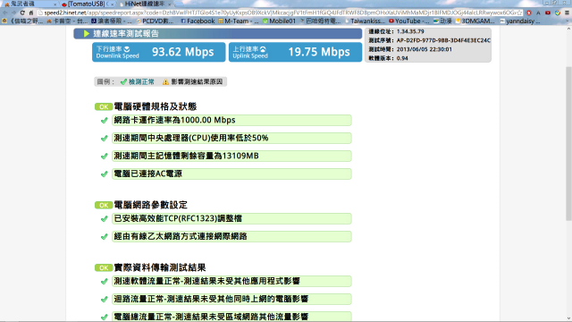Click the OK badge beside 電腦網路參數設定

[104, 205]
